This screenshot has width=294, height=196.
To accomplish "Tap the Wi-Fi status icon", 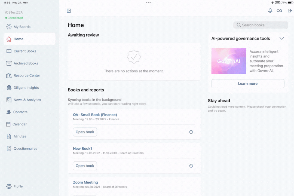I will tap(272, 3).
